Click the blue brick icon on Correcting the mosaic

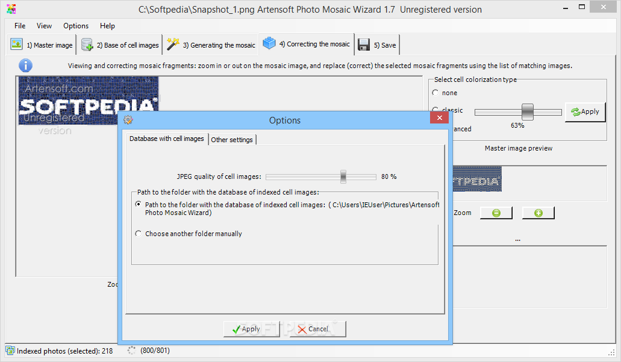pyautogui.click(x=269, y=43)
